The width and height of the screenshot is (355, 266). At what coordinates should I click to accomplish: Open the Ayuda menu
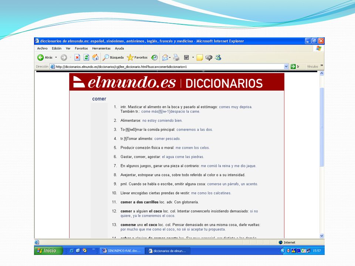point(119,48)
